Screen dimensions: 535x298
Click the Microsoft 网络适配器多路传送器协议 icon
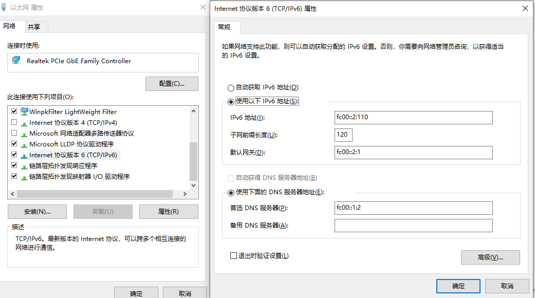click(24, 134)
